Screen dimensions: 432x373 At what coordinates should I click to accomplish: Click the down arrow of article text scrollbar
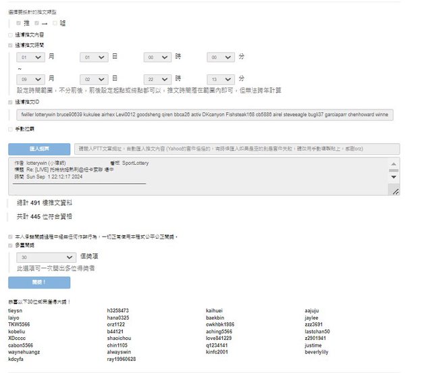tap(394, 176)
